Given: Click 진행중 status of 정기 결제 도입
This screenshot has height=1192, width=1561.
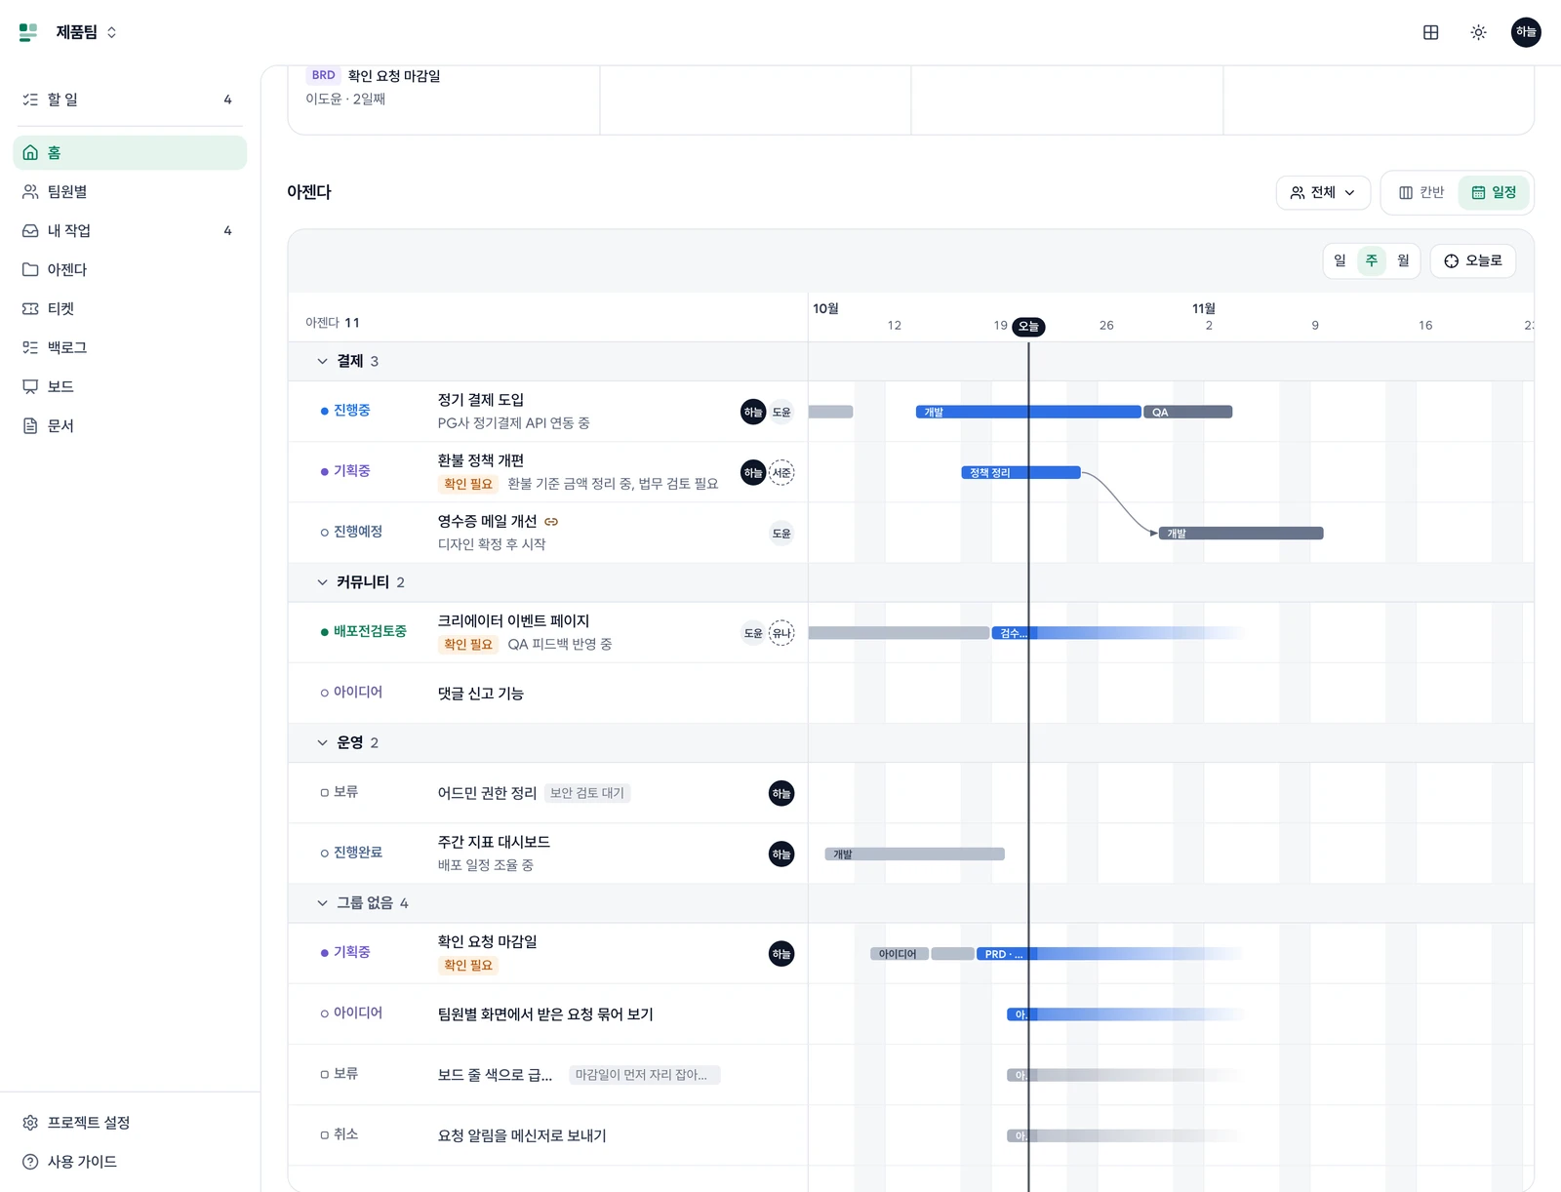Looking at the screenshot, I should pos(345,411).
